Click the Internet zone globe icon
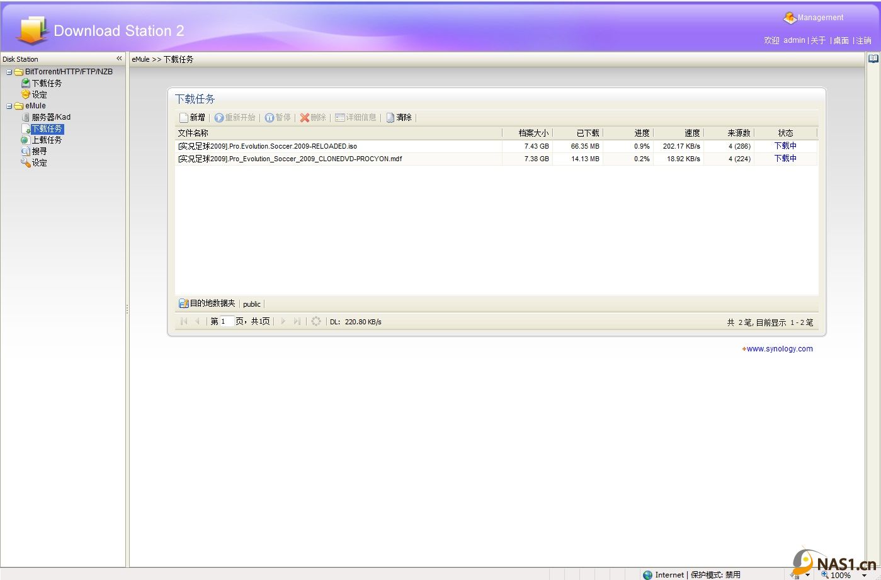 [x=647, y=575]
